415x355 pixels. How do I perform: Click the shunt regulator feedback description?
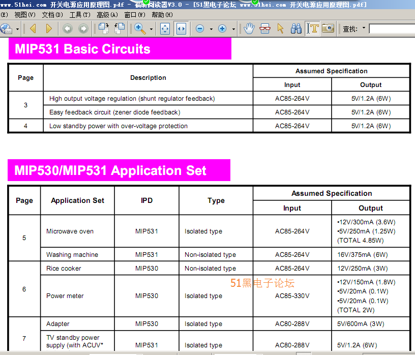pyautogui.click(x=132, y=99)
